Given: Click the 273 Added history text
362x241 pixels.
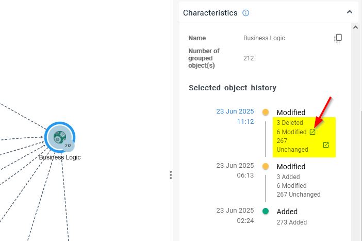Looking at the screenshot, I should [291, 222].
